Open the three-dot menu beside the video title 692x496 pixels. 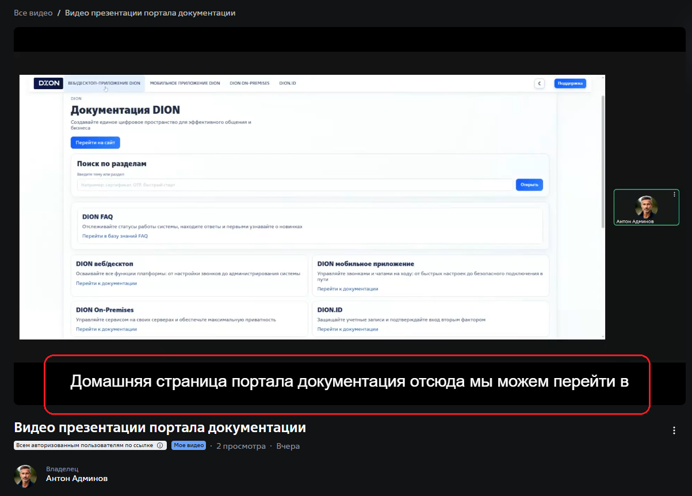tap(674, 430)
